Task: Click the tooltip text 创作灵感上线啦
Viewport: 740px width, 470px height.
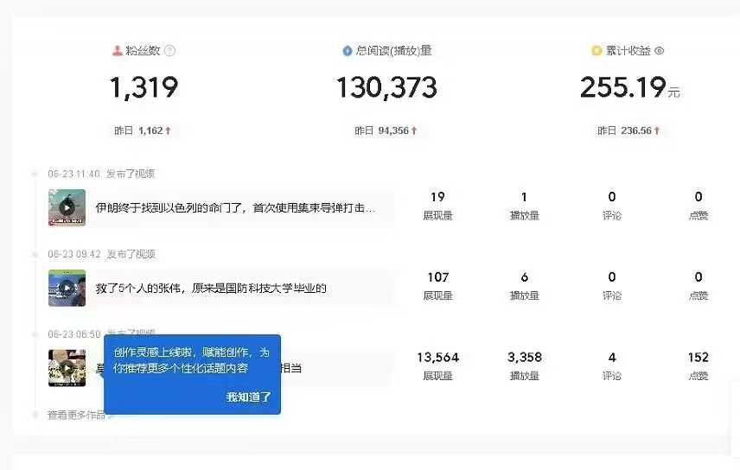Action: click(155, 352)
